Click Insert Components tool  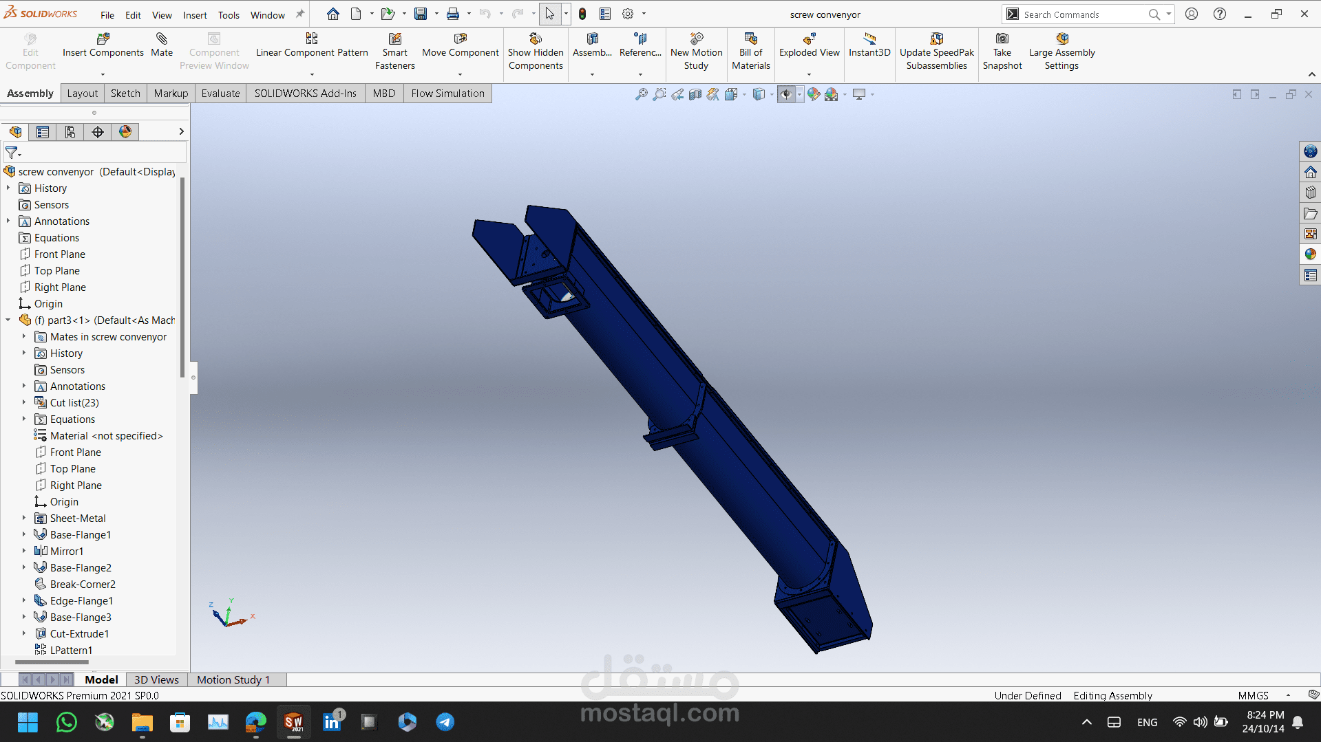[x=103, y=45]
